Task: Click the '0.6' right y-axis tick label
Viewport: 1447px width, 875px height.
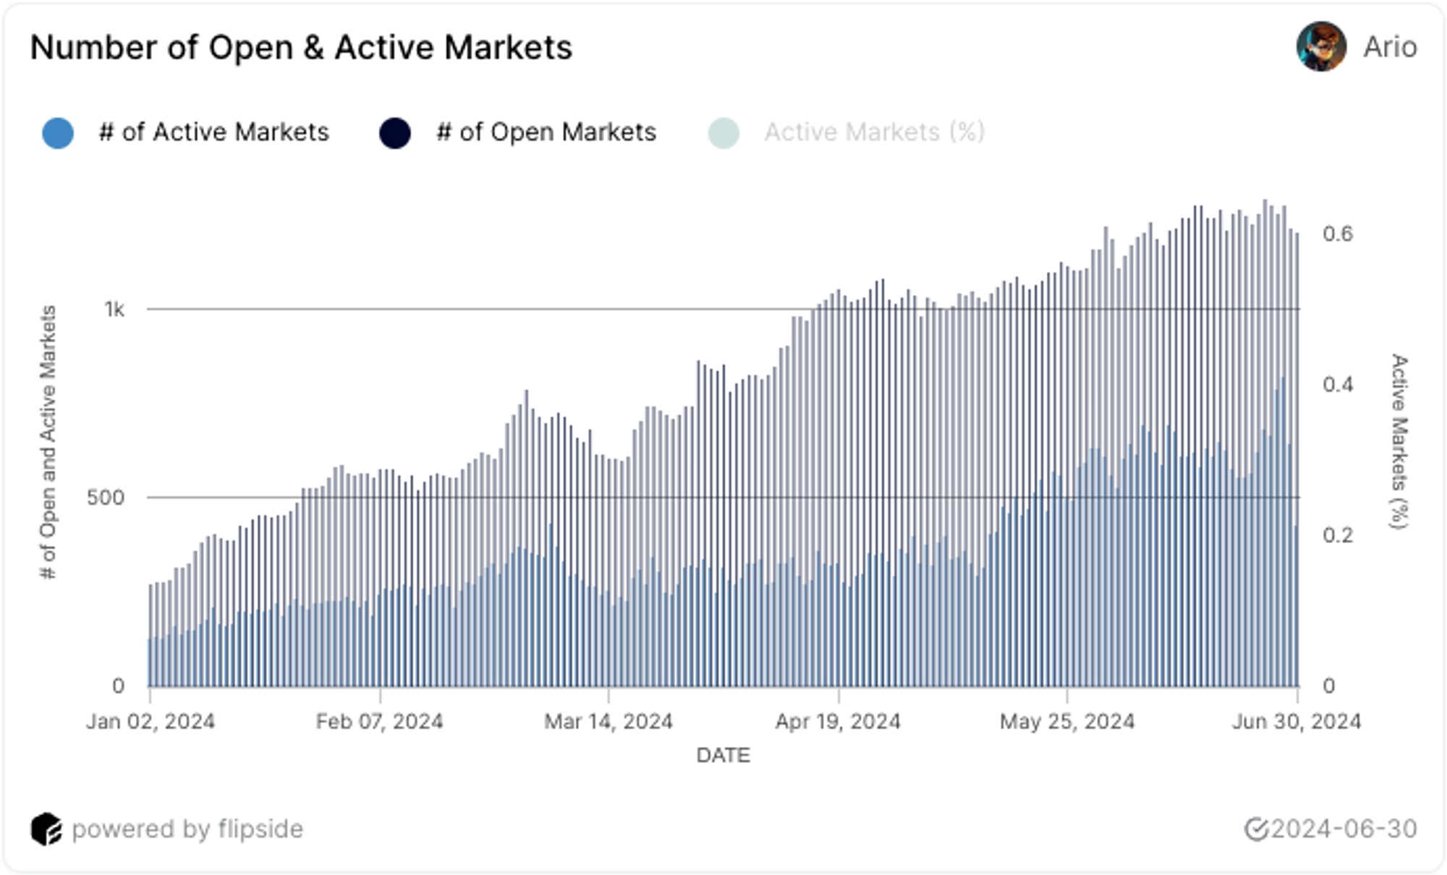Action: tap(1338, 234)
